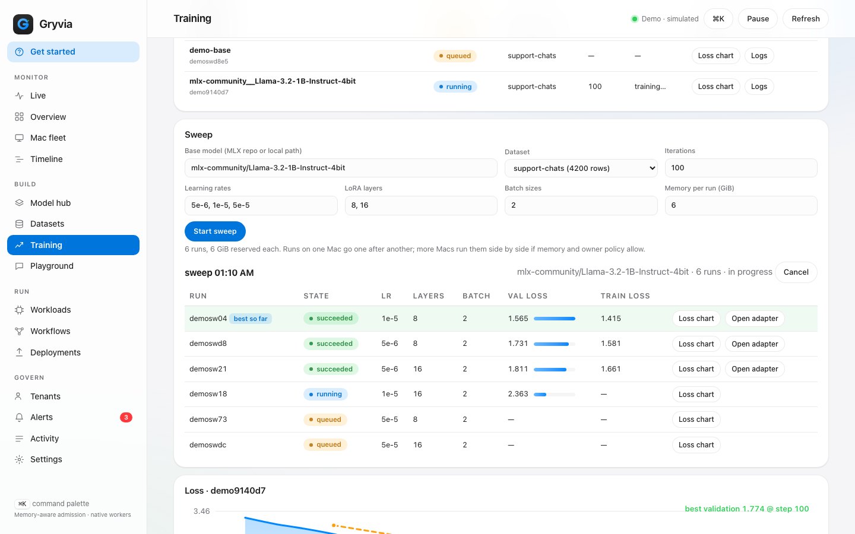Image resolution: width=855 pixels, height=534 pixels.
Task: Click the Pause button
Action: tap(758, 19)
